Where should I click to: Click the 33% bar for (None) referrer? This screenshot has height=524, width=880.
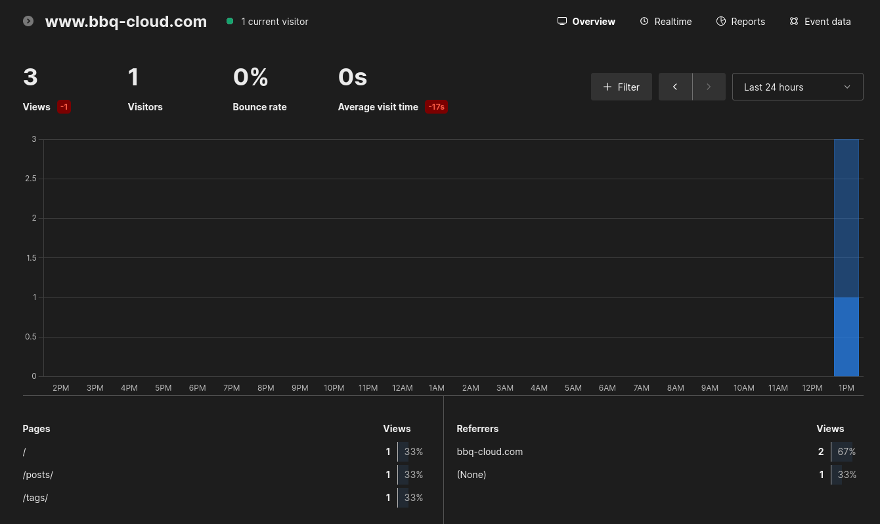(x=844, y=475)
